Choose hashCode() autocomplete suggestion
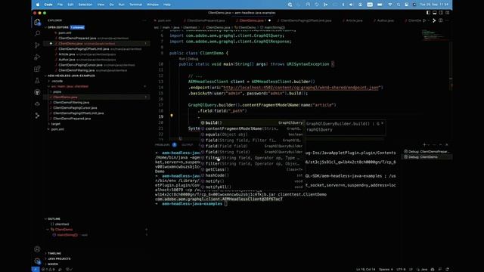Screen dimensions: 484x272 point(252,175)
